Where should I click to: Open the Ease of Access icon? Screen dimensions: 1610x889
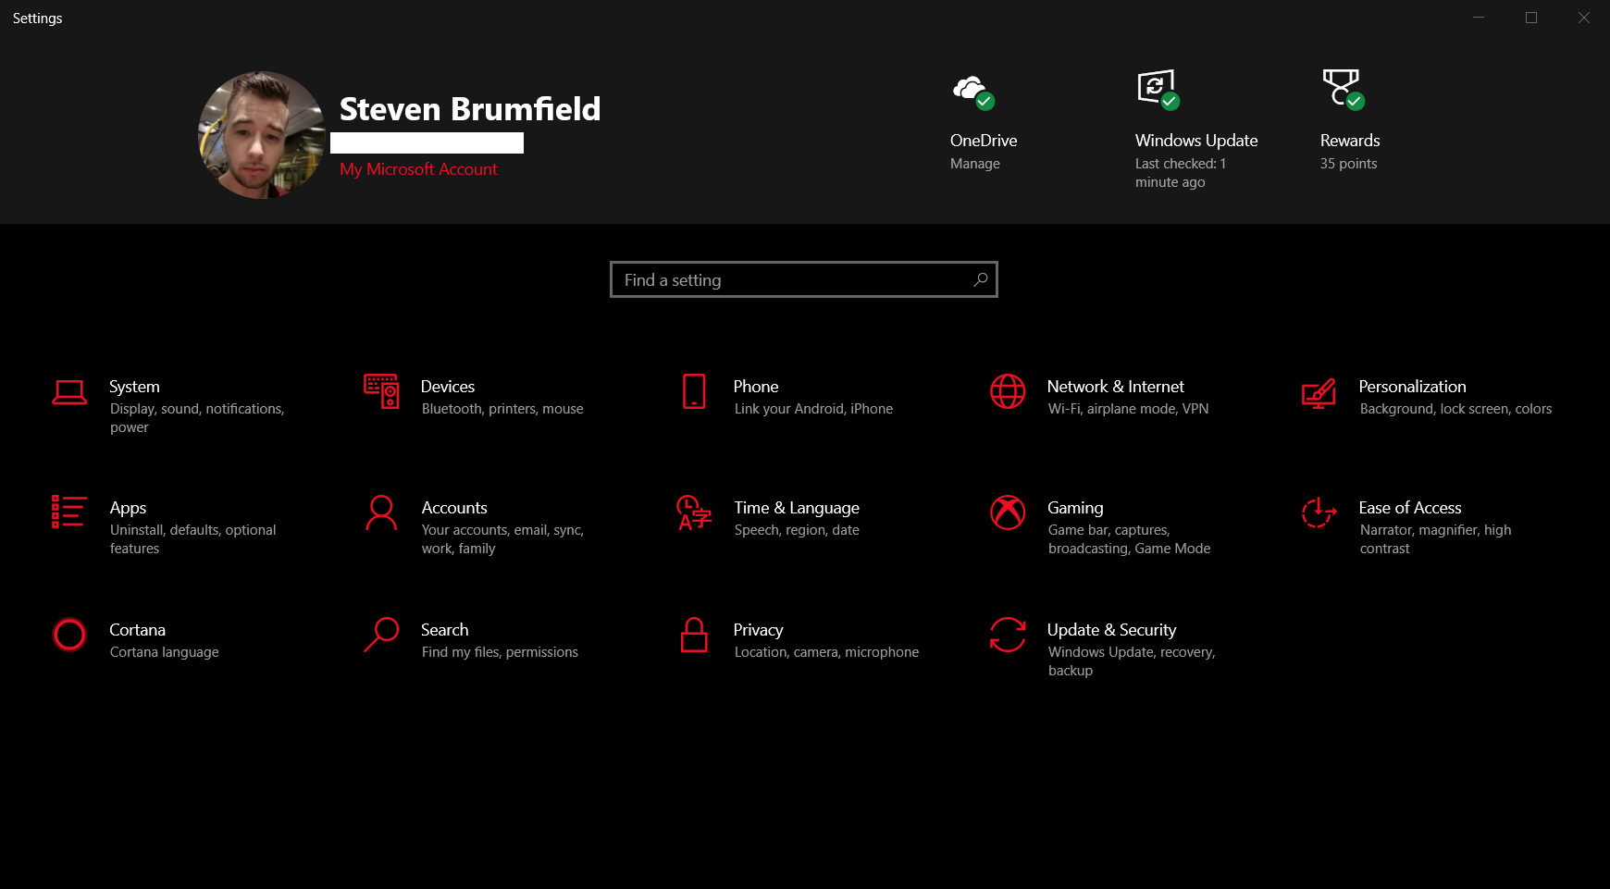(1319, 512)
